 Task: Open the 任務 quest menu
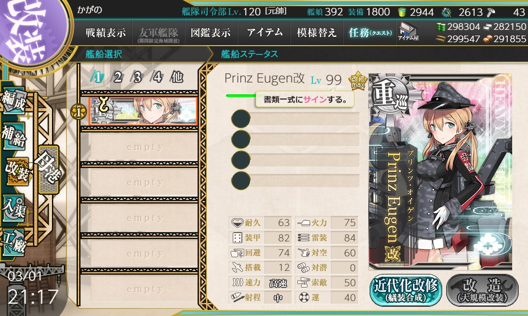tap(370, 32)
